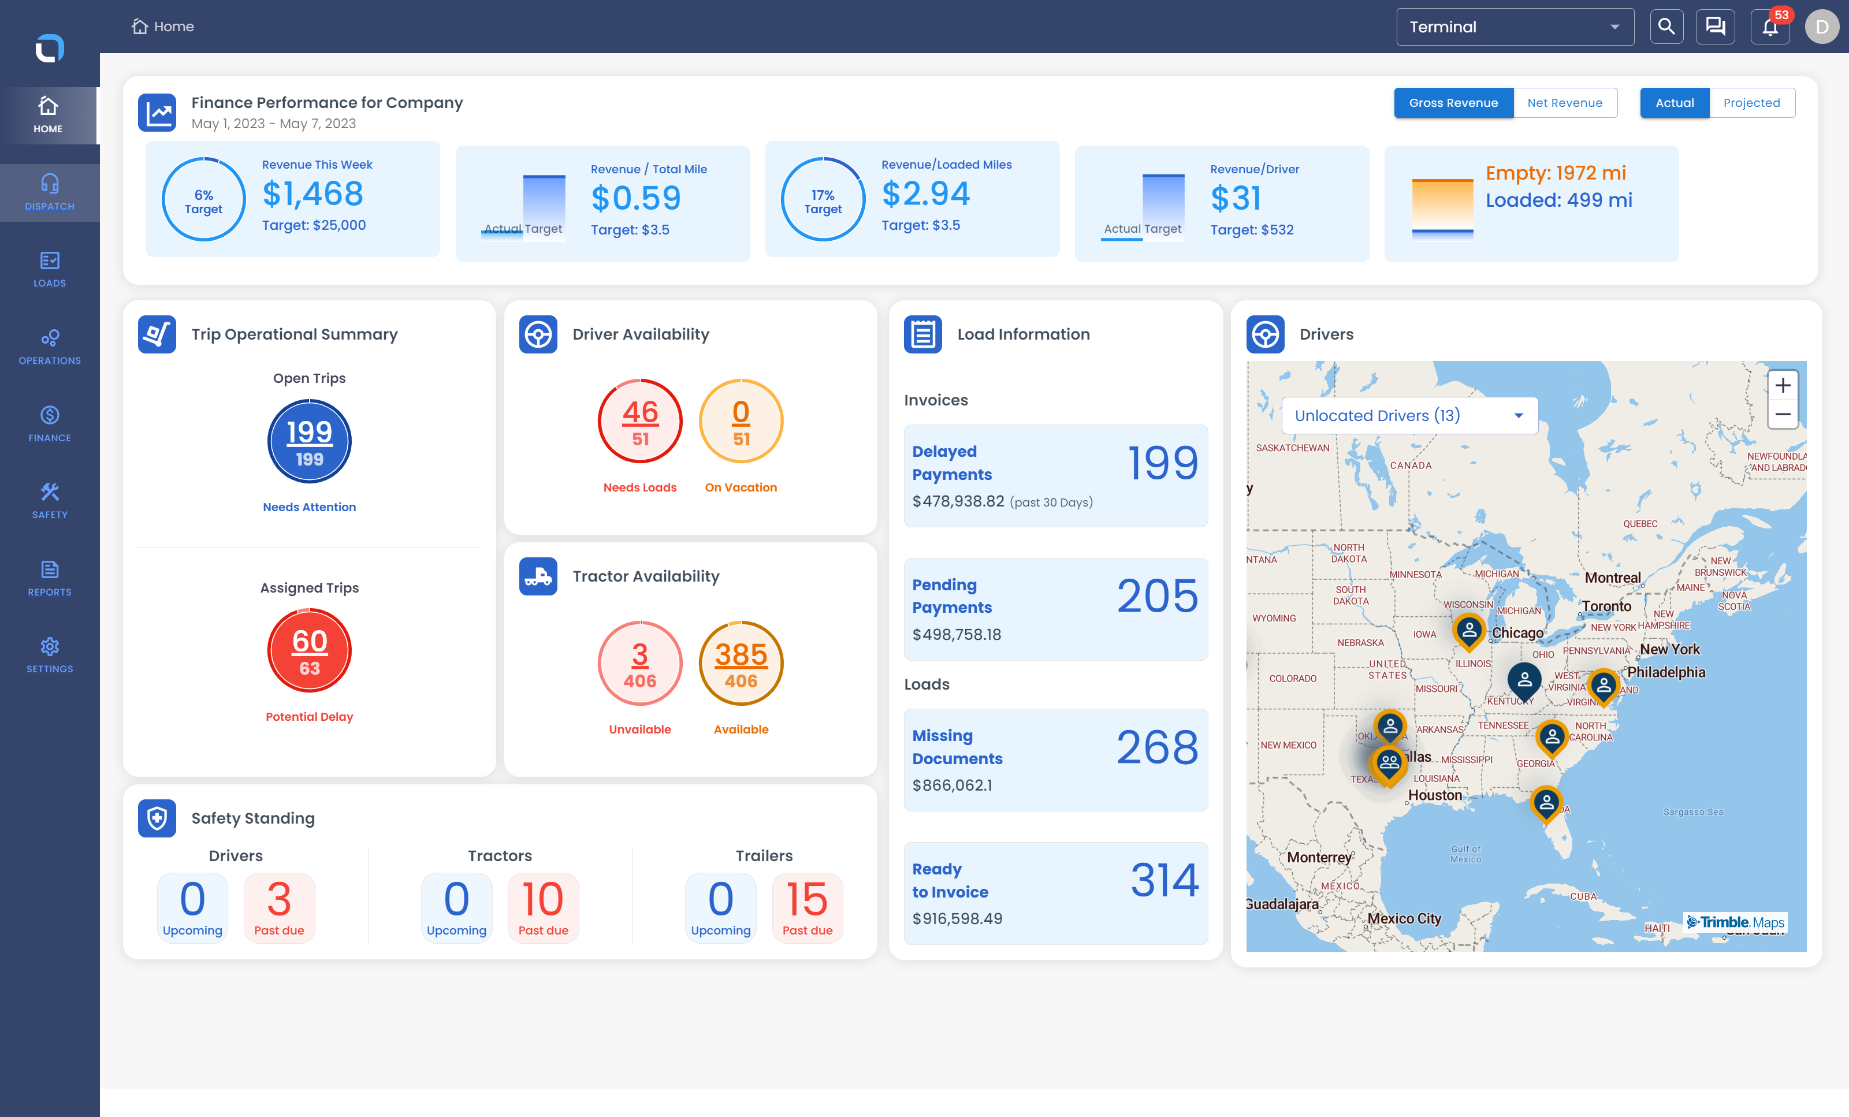Go to Dispatch in sidebar
The image size is (1849, 1117).
pyautogui.click(x=50, y=193)
